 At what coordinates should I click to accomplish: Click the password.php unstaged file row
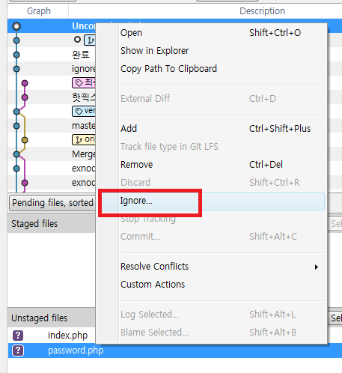pos(174,351)
